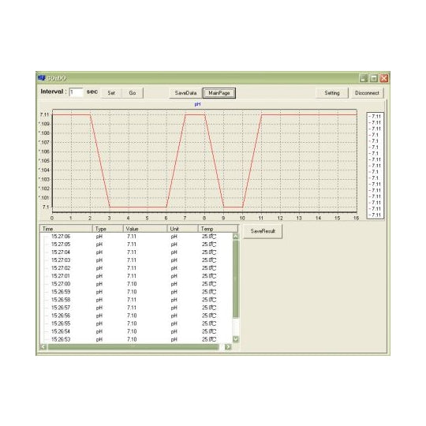The height and width of the screenshot is (426, 426).
Task: Select the row with time 15:27:04
Action: coord(136,252)
